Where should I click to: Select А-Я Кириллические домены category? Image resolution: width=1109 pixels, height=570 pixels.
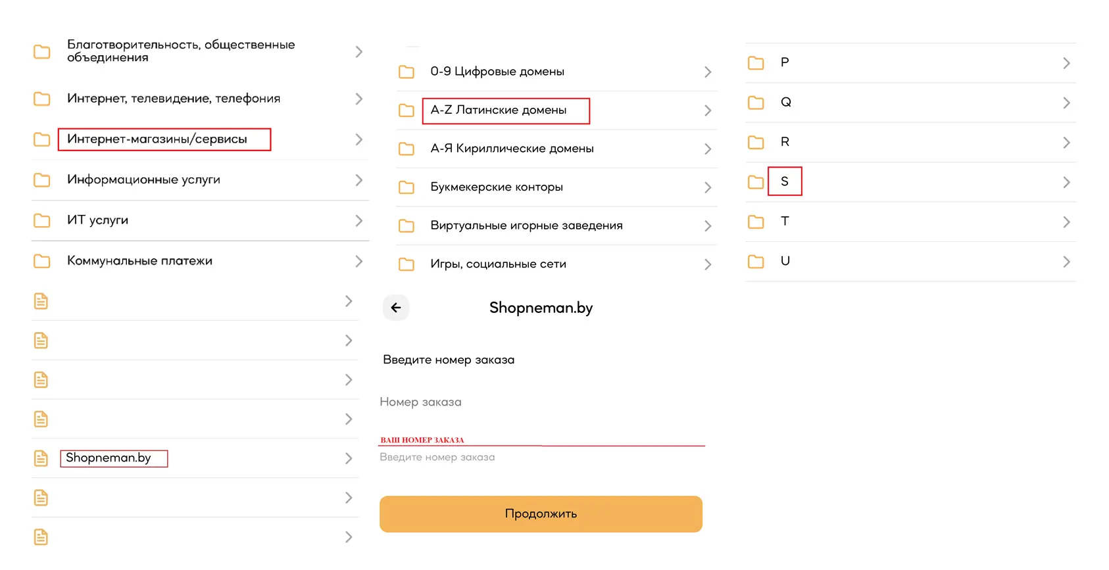[x=512, y=149]
